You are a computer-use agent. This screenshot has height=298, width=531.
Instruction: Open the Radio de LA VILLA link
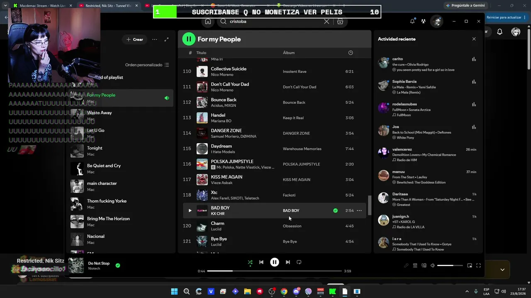pyautogui.click(x=410, y=227)
